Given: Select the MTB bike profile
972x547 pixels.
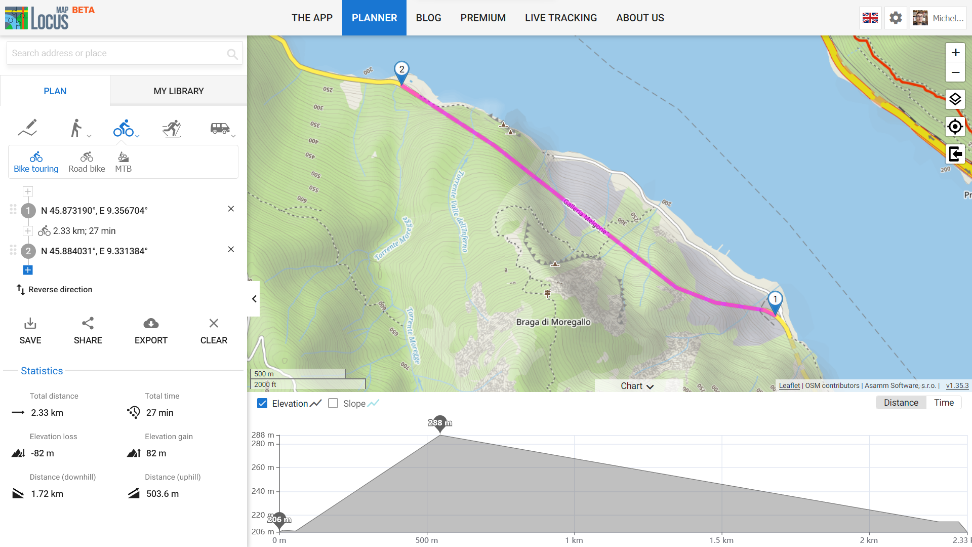Looking at the screenshot, I should (x=123, y=162).
